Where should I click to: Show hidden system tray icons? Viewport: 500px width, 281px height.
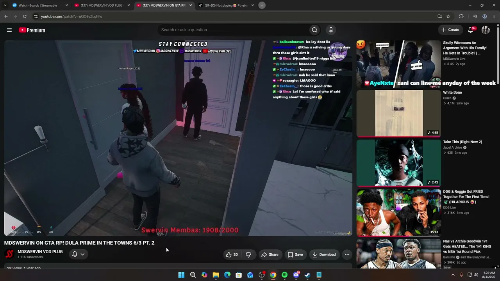click(x=453, y=275)
